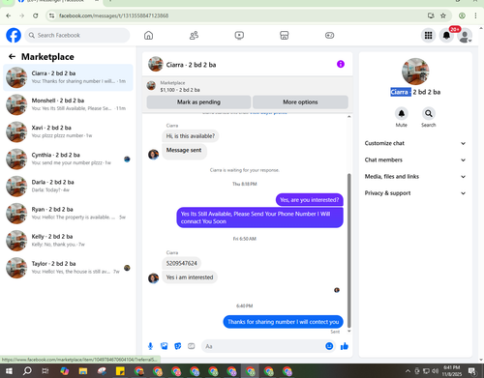Go to the Home feed icon
Viewport: 484px width, 378px height.
tap(148, 35)
